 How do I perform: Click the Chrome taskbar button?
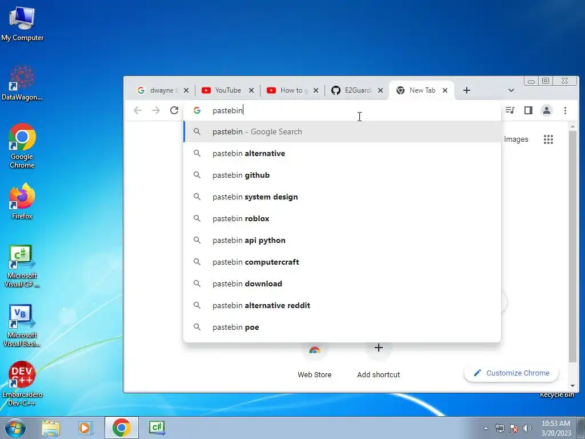(121, 428)
